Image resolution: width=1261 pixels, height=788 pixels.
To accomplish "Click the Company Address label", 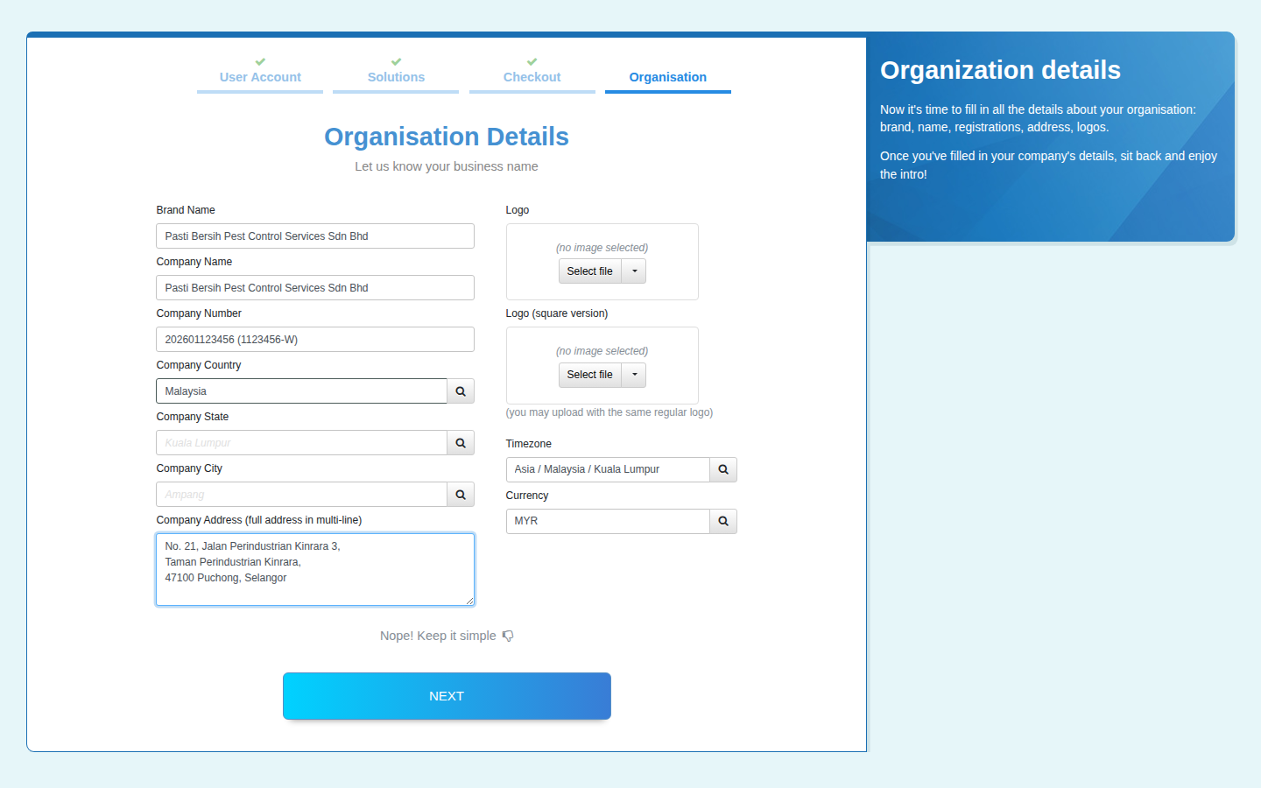I will [259, 520].
